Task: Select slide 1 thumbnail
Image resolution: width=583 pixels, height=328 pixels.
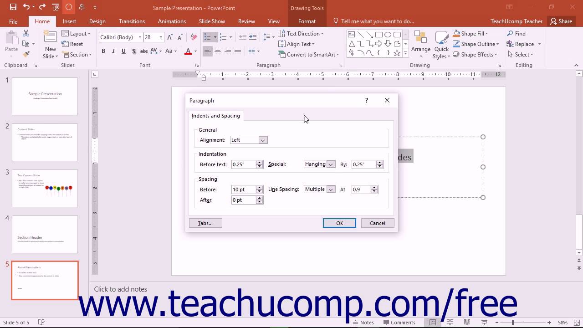Action: [45, 96]
